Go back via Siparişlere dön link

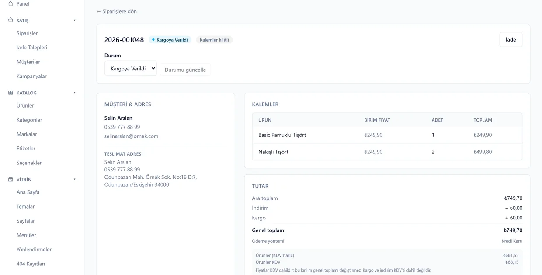[116, 11]
